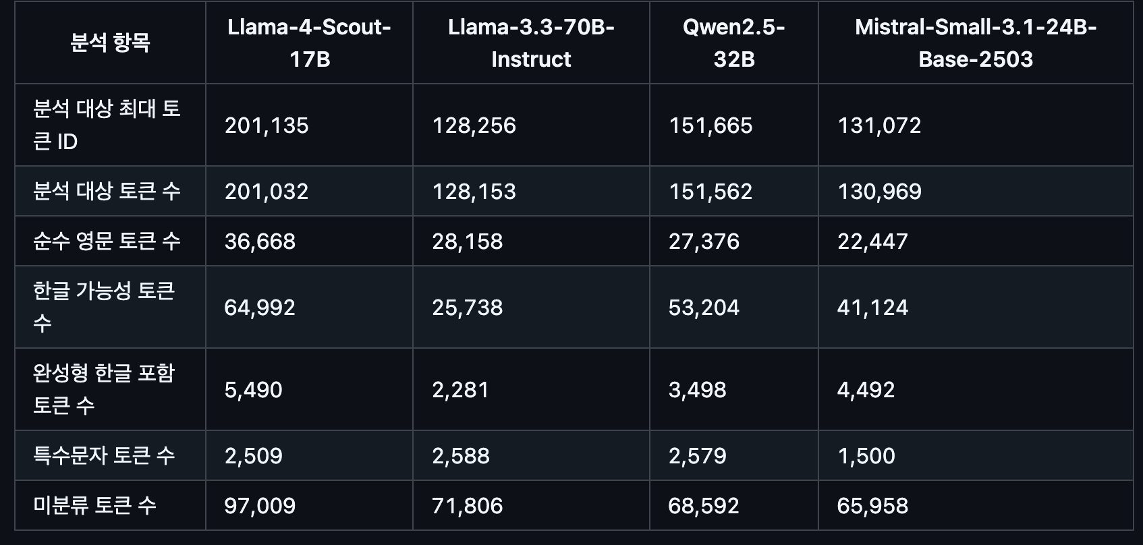This screenshot has height=545, width=1143.
Task: Select the 분석 대상 최대 토큰 ID row label
Action: click(107, 125)
